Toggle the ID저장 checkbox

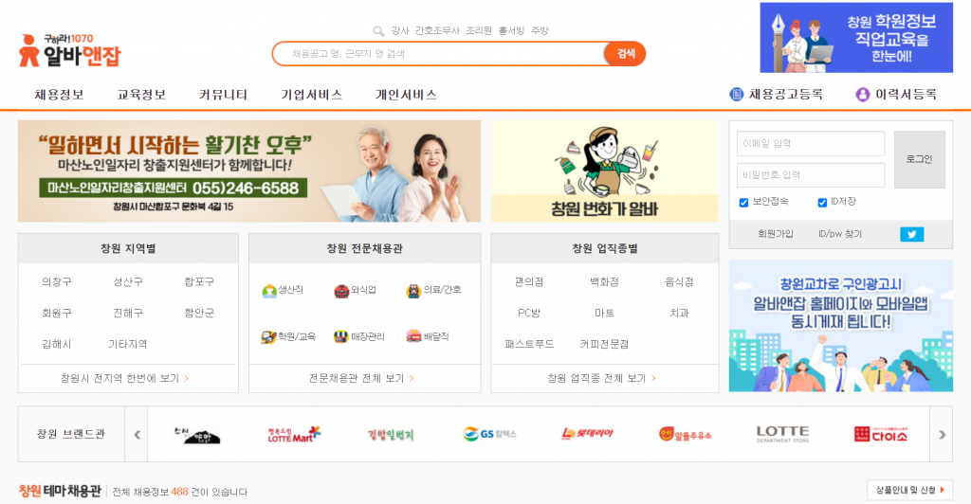coord(822,203)
